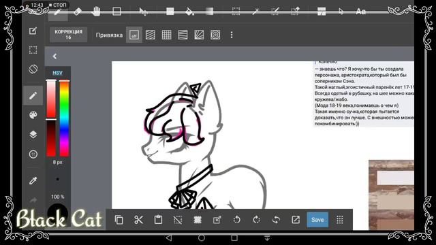Viewport: 436px width, 245px height.
Task: Click the flip/sync arrows icon
Action: [276, 220]
